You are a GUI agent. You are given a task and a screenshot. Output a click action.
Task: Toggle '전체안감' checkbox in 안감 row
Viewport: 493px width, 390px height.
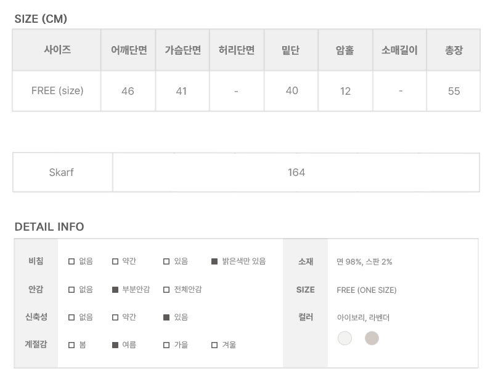point(166,290)
